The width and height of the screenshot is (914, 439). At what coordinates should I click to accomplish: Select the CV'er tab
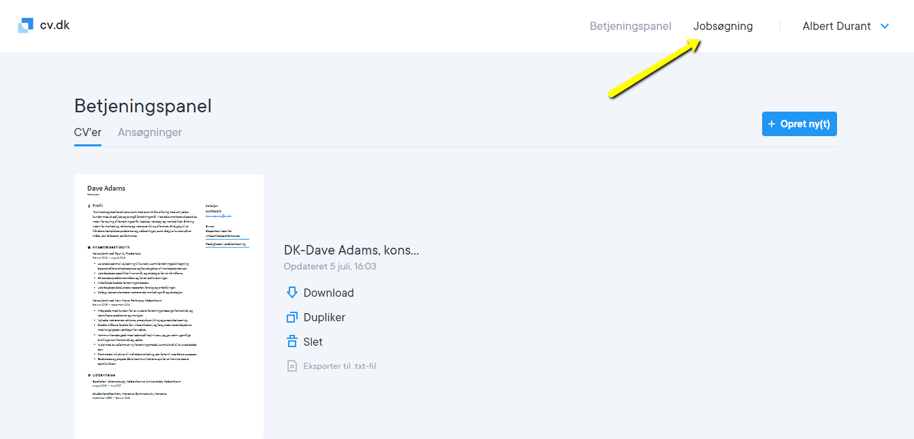(x=87, y=132)
